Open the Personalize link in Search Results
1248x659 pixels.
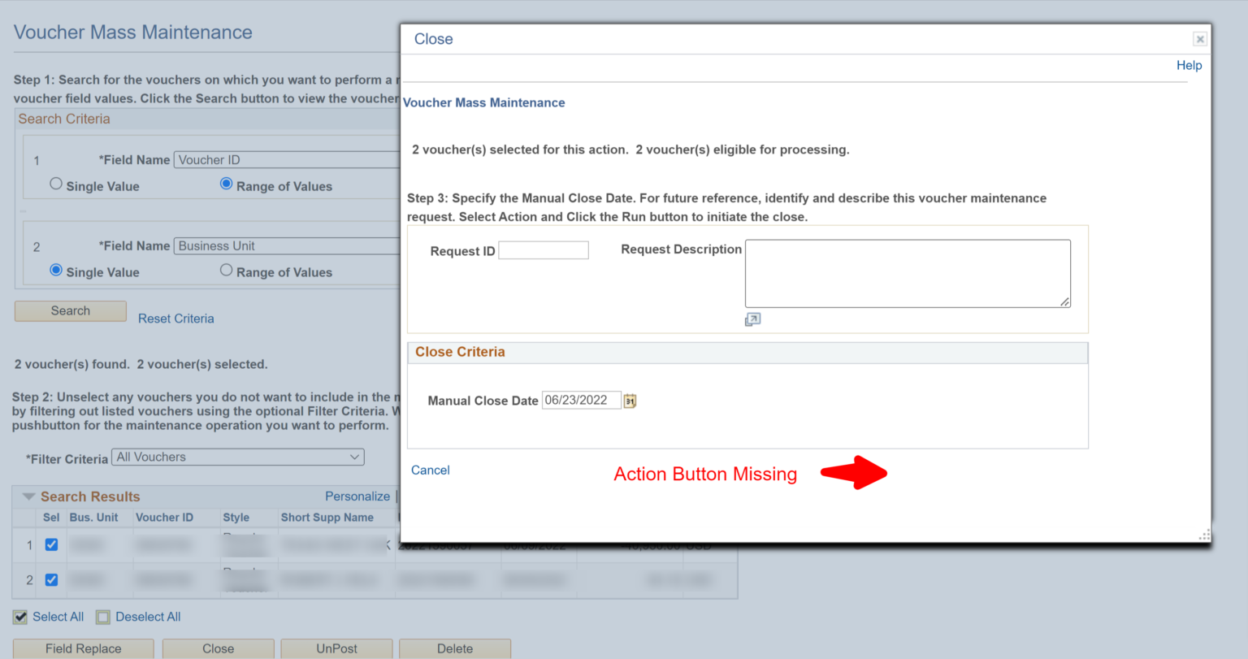point(357,496)
